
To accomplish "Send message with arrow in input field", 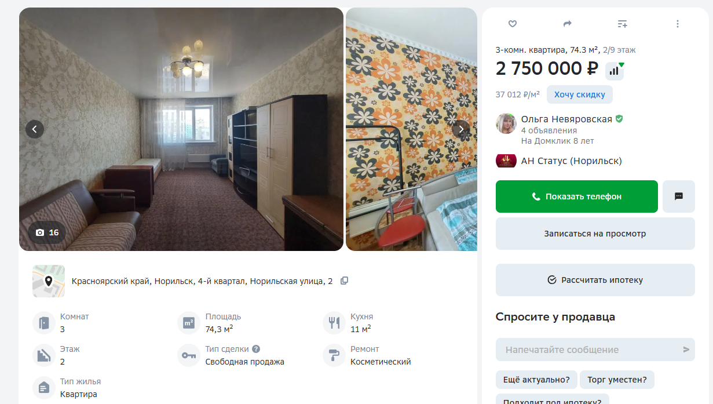I will (686, 350).
